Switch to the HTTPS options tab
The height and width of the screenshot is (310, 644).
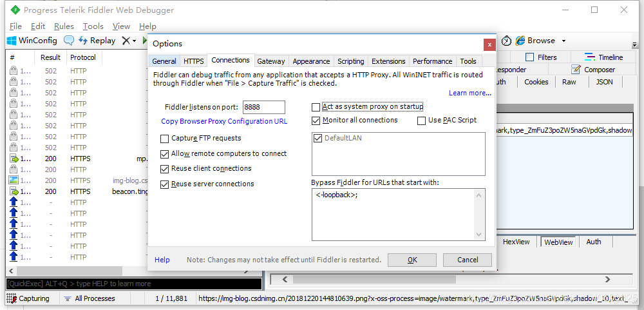click(193, 61)
